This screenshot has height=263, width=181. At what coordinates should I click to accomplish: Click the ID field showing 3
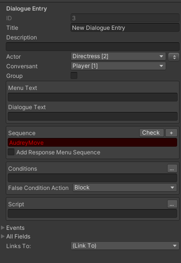(125, 18)
